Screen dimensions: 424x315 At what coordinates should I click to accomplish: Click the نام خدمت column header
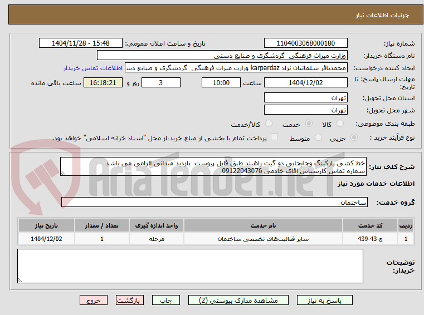[263, 225]
